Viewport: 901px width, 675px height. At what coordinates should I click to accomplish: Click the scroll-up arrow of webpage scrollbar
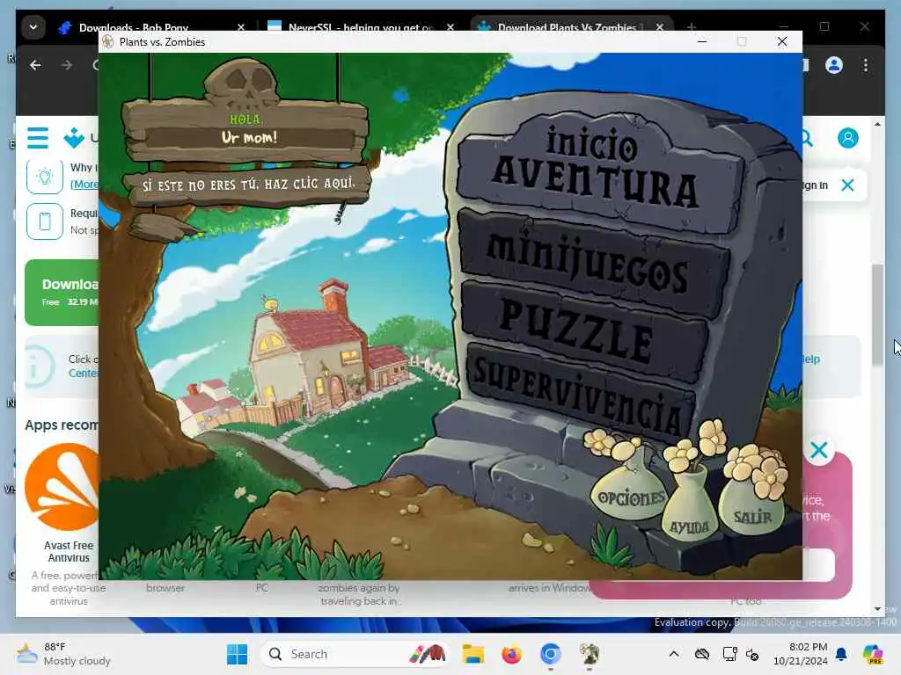pos(877,123)
